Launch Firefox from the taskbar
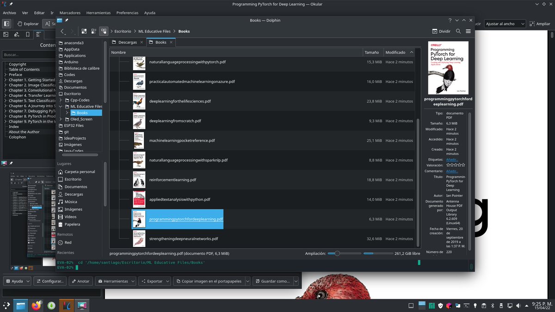The height and width of the screenshot is (312, 555). (36, 306)
